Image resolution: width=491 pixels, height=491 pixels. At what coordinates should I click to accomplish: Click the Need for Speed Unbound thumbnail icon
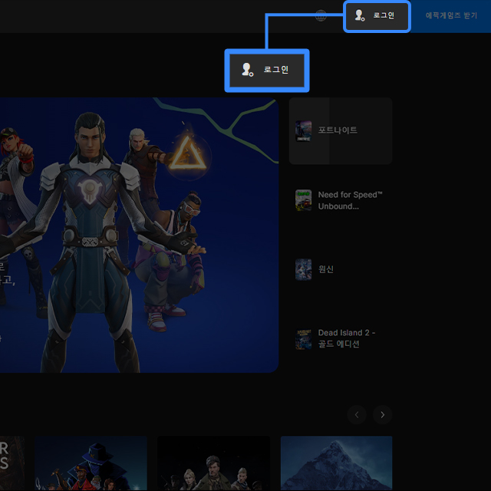304,200
